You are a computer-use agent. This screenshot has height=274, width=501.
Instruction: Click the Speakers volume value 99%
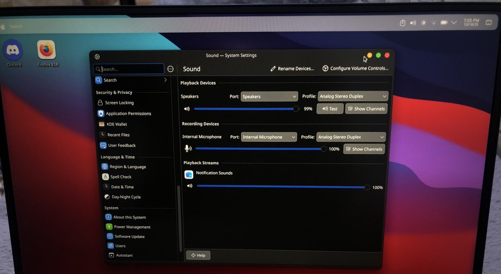click(x=308, y=109)
